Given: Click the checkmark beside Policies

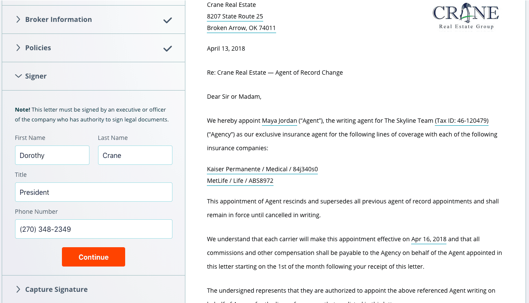Looking at the screenshot, I should (x=167, y=48).
